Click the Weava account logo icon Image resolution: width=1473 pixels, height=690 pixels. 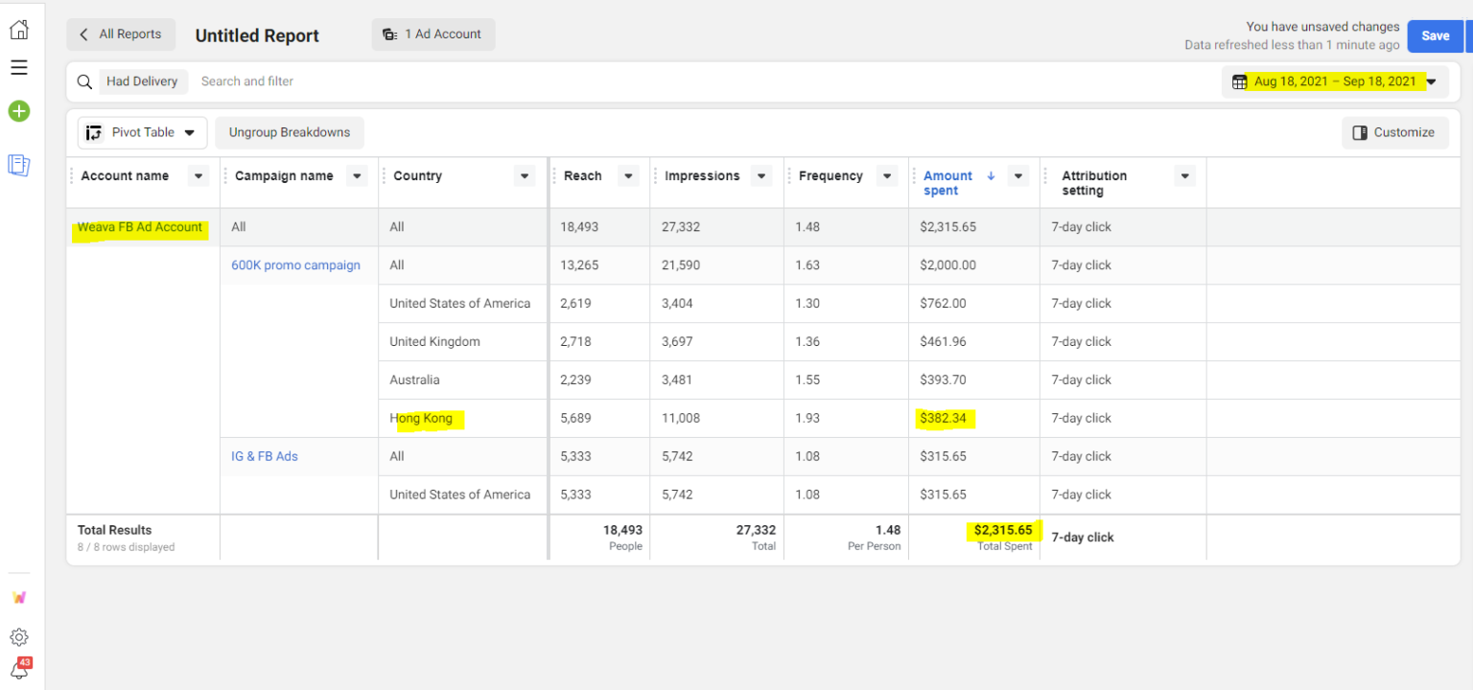[x=19, y=597]
